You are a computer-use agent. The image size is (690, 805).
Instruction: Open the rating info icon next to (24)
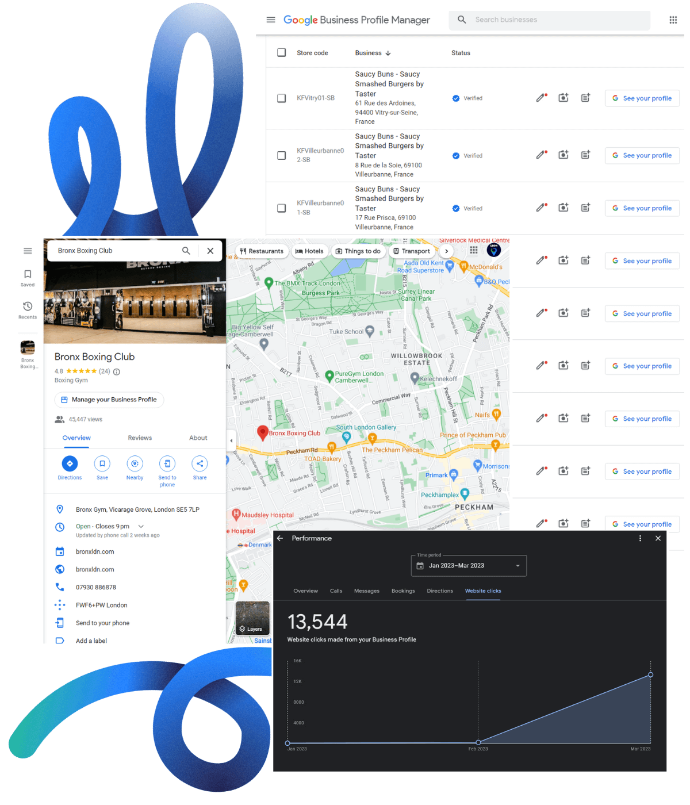point(117,372)
